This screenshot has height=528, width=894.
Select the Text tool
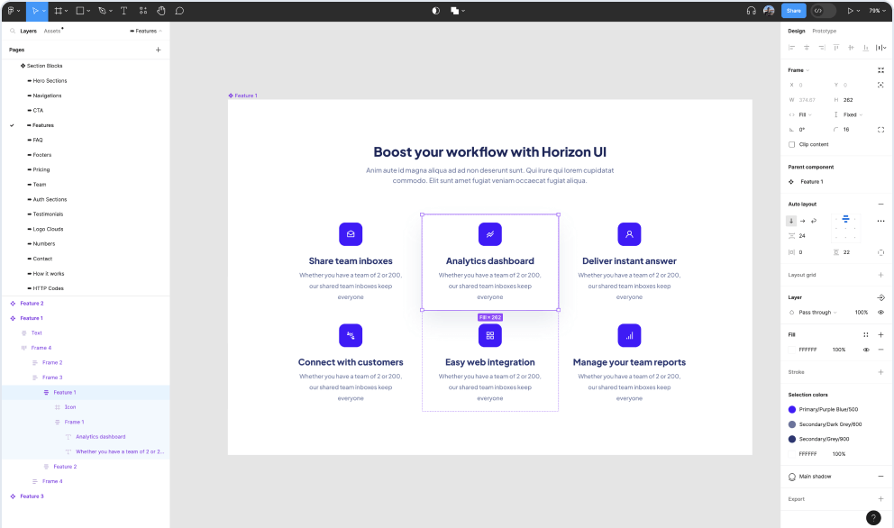click(123, 10)
